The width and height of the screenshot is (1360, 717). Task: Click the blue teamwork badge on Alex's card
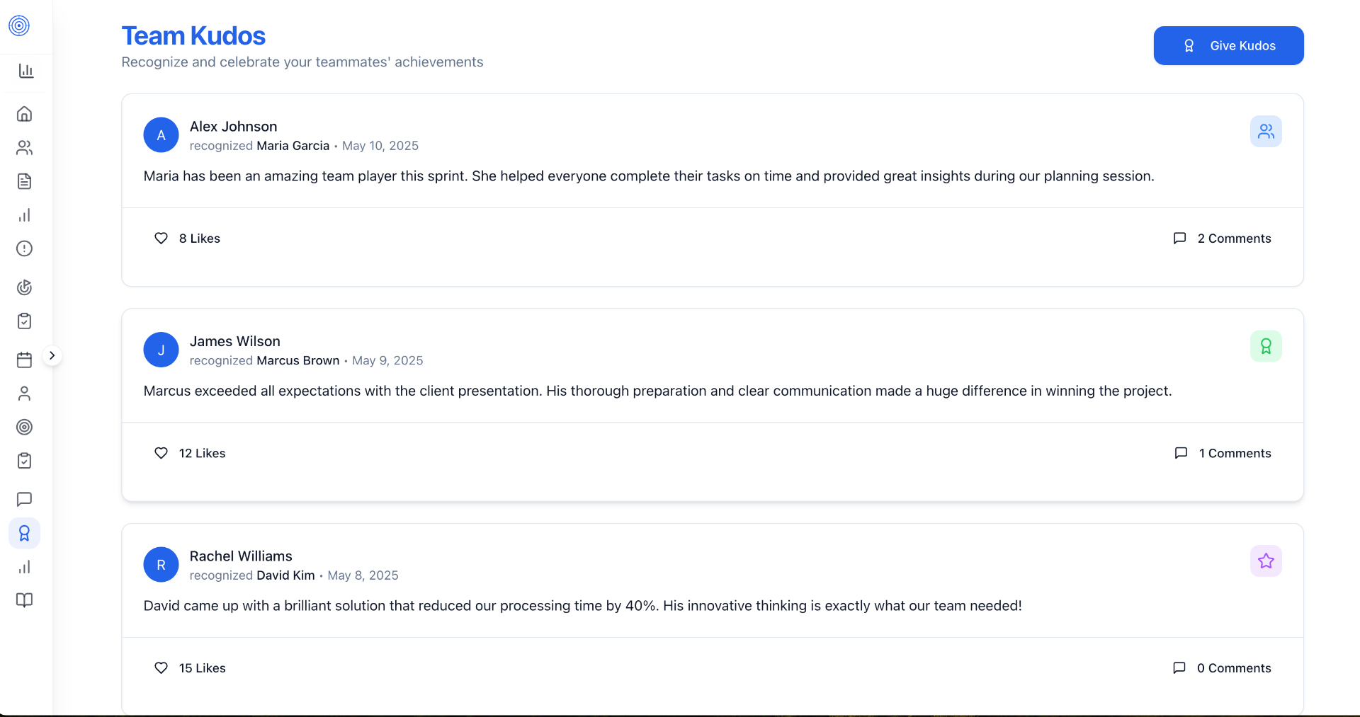(x=1266, y=132)
